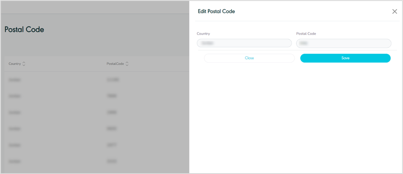The height and width of the screenshot is (174, 403).
Task: Select the first row's country cell
Action: point(14,80)
